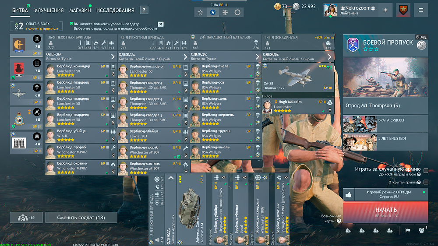
Task: Open the group members icon at bottom right
Action: (422, 230)
